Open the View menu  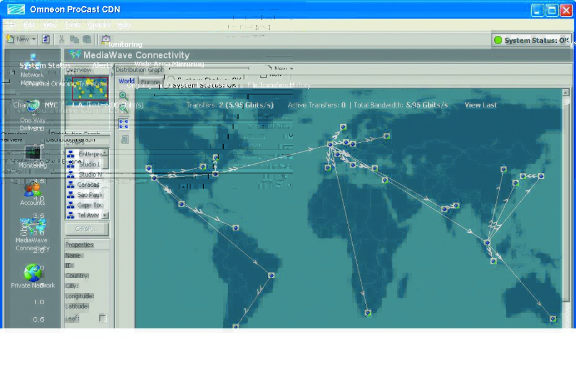click(x=49, y=25)
